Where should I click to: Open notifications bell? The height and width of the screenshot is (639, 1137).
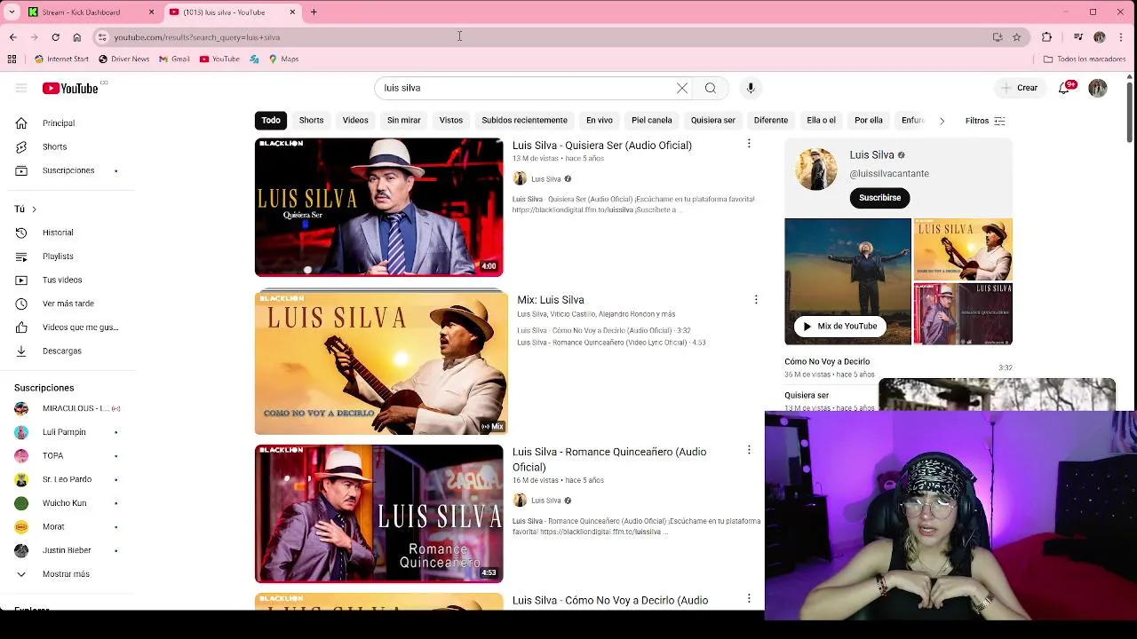1064,88
